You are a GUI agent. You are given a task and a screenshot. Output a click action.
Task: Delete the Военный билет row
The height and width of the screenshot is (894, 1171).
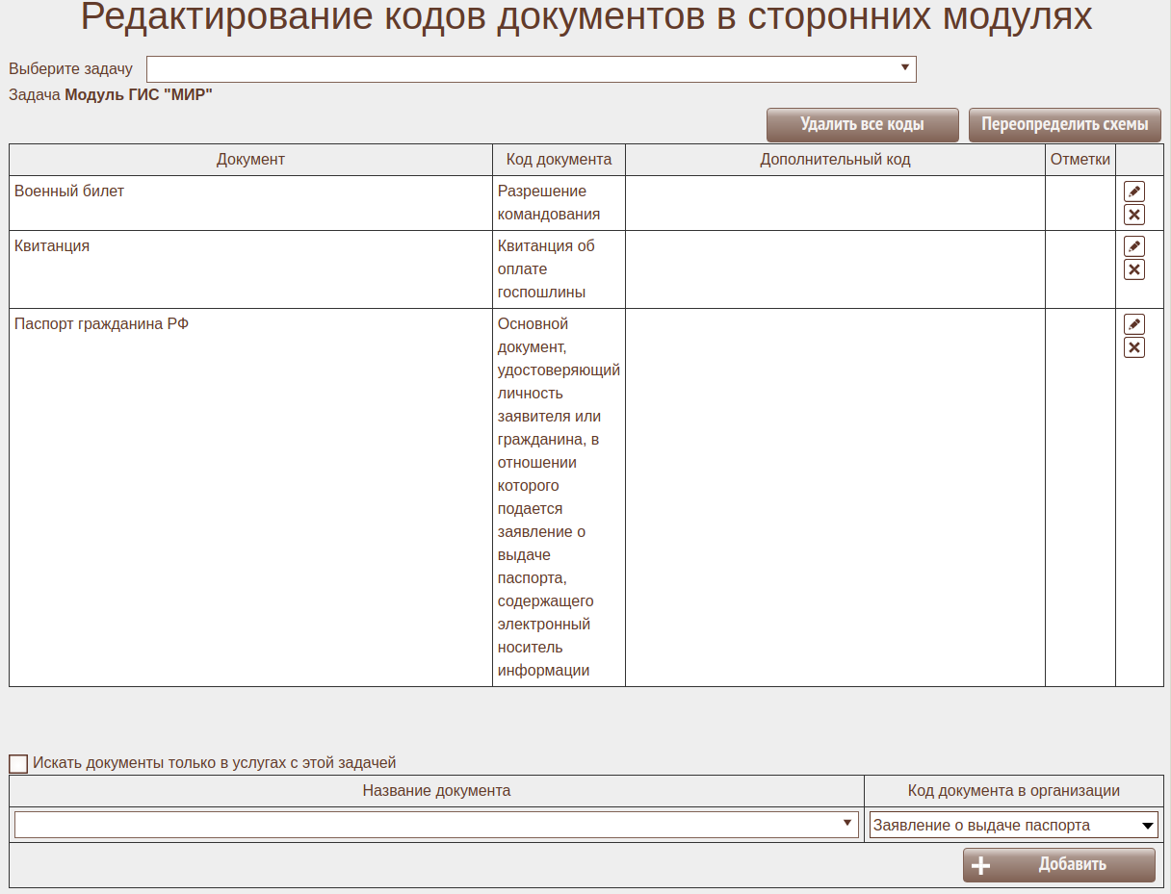point(1134,215)
